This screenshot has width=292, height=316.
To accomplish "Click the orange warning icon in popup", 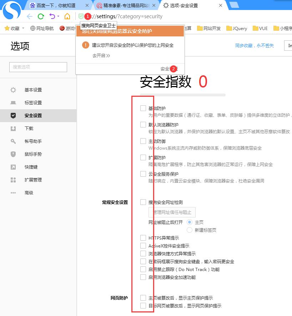I will (x=86, y=45).
